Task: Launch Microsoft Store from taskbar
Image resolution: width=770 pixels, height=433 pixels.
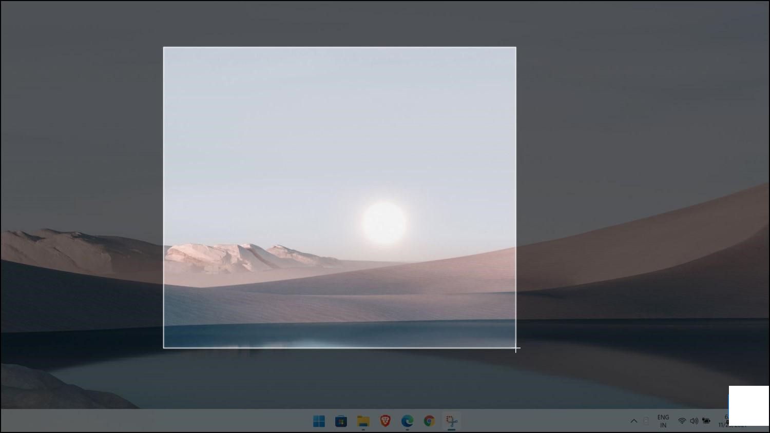Action: 341,421
